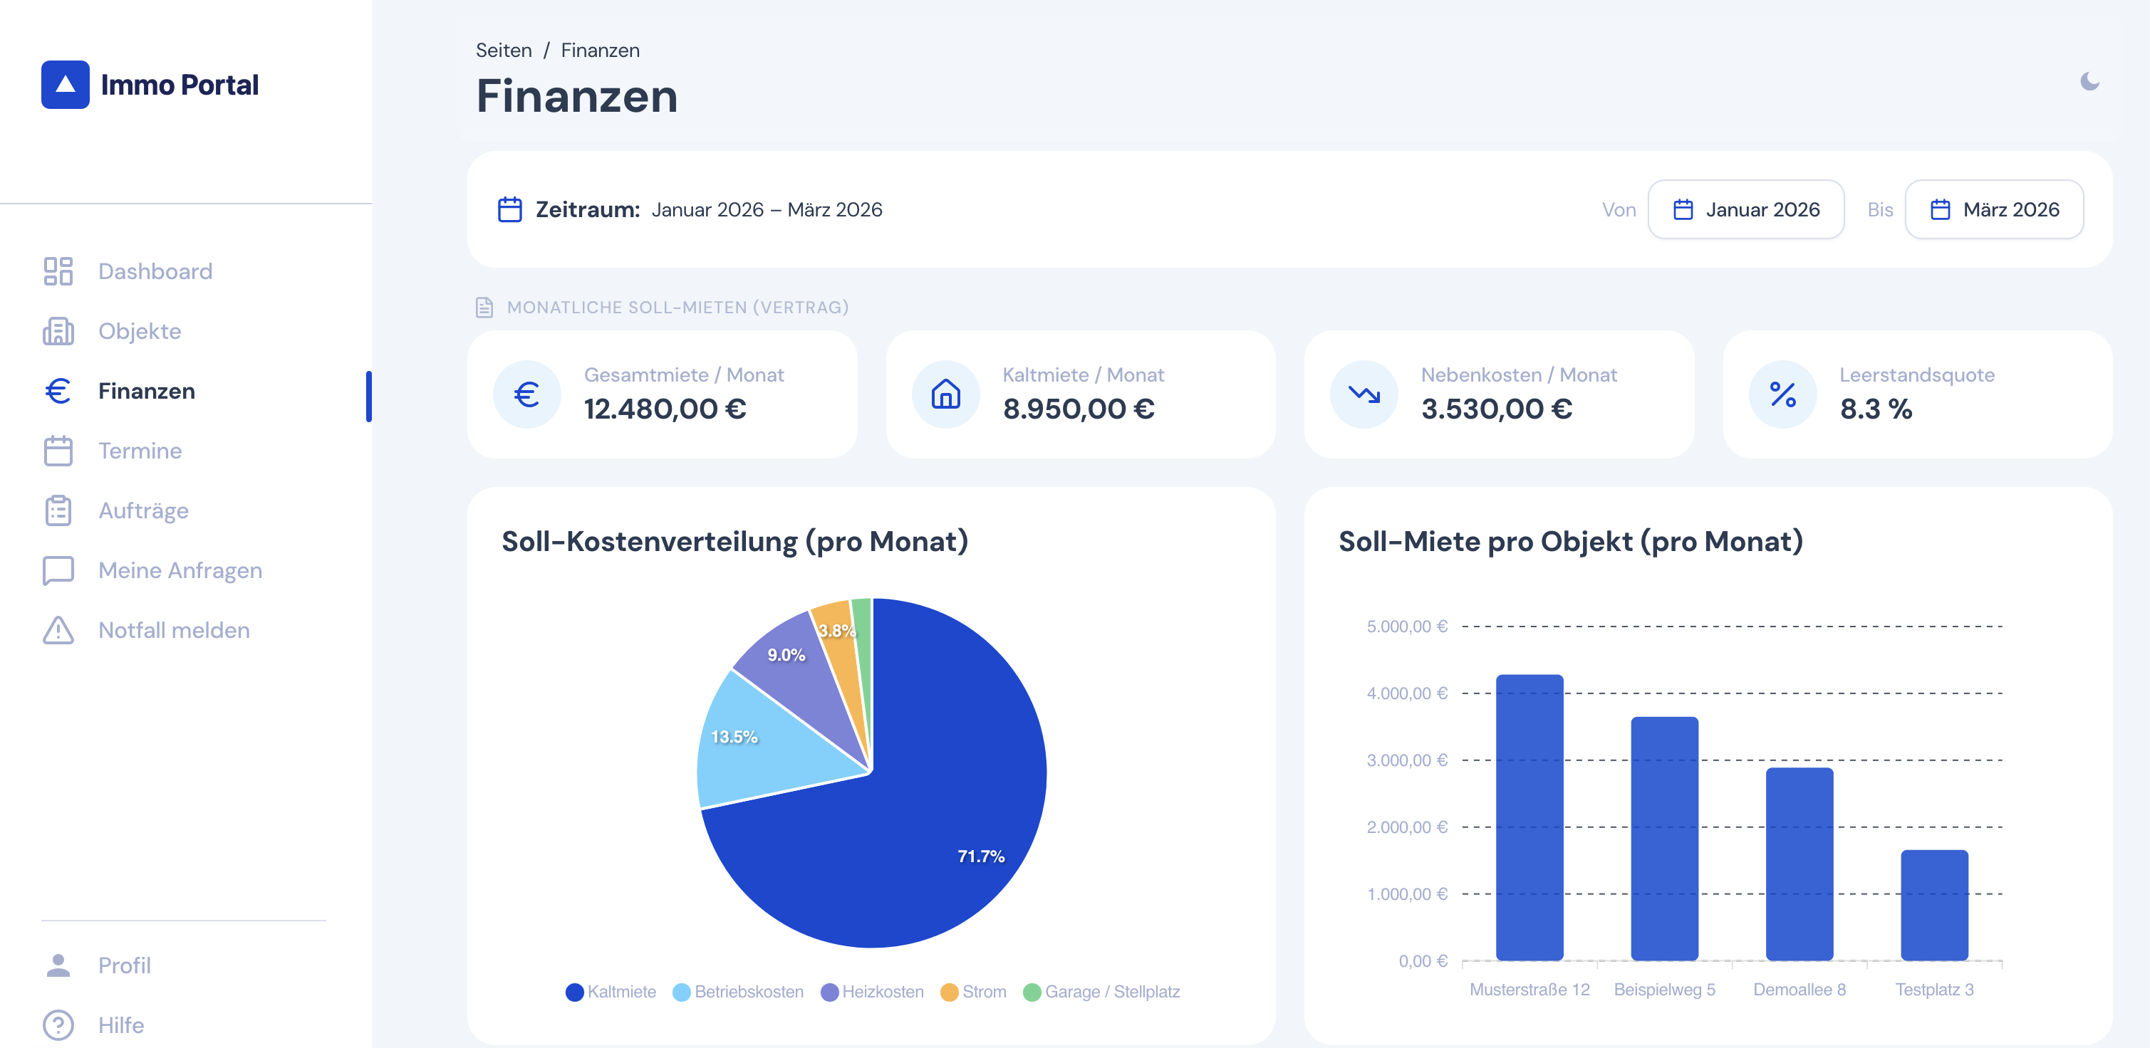Hide the Betriebskosten series in the pie legend

pyautogui.click(x=738, y=992)
